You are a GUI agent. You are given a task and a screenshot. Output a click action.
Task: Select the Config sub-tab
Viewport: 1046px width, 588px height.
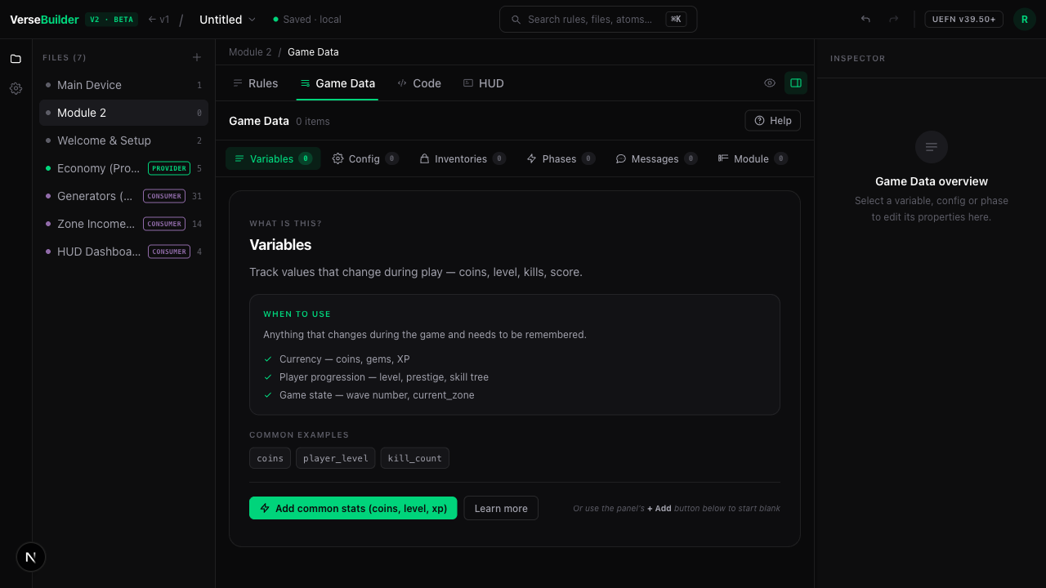(365, 158)
